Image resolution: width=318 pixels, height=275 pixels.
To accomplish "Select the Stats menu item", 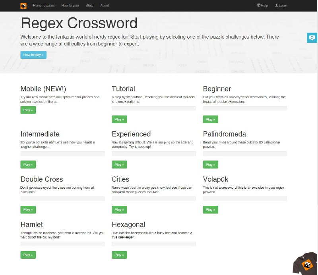I will pos(89,6).
